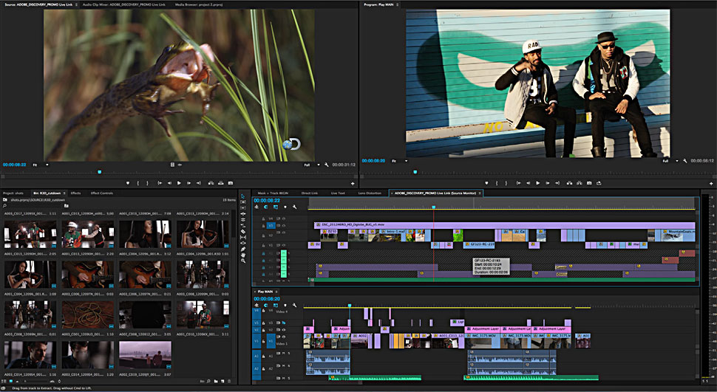Step forward one frame in Source monitor

188,183
